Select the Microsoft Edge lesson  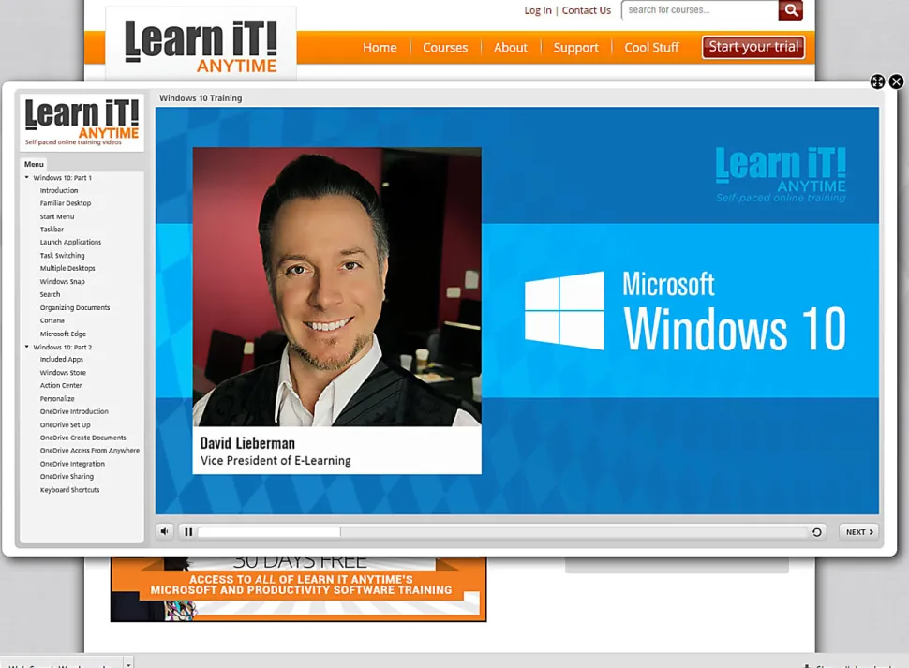[63, 334]
